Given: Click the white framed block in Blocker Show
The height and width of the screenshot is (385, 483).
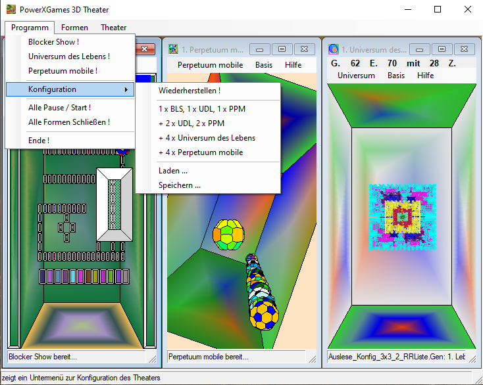Looking at the screenshot, I should pos(114,204).
